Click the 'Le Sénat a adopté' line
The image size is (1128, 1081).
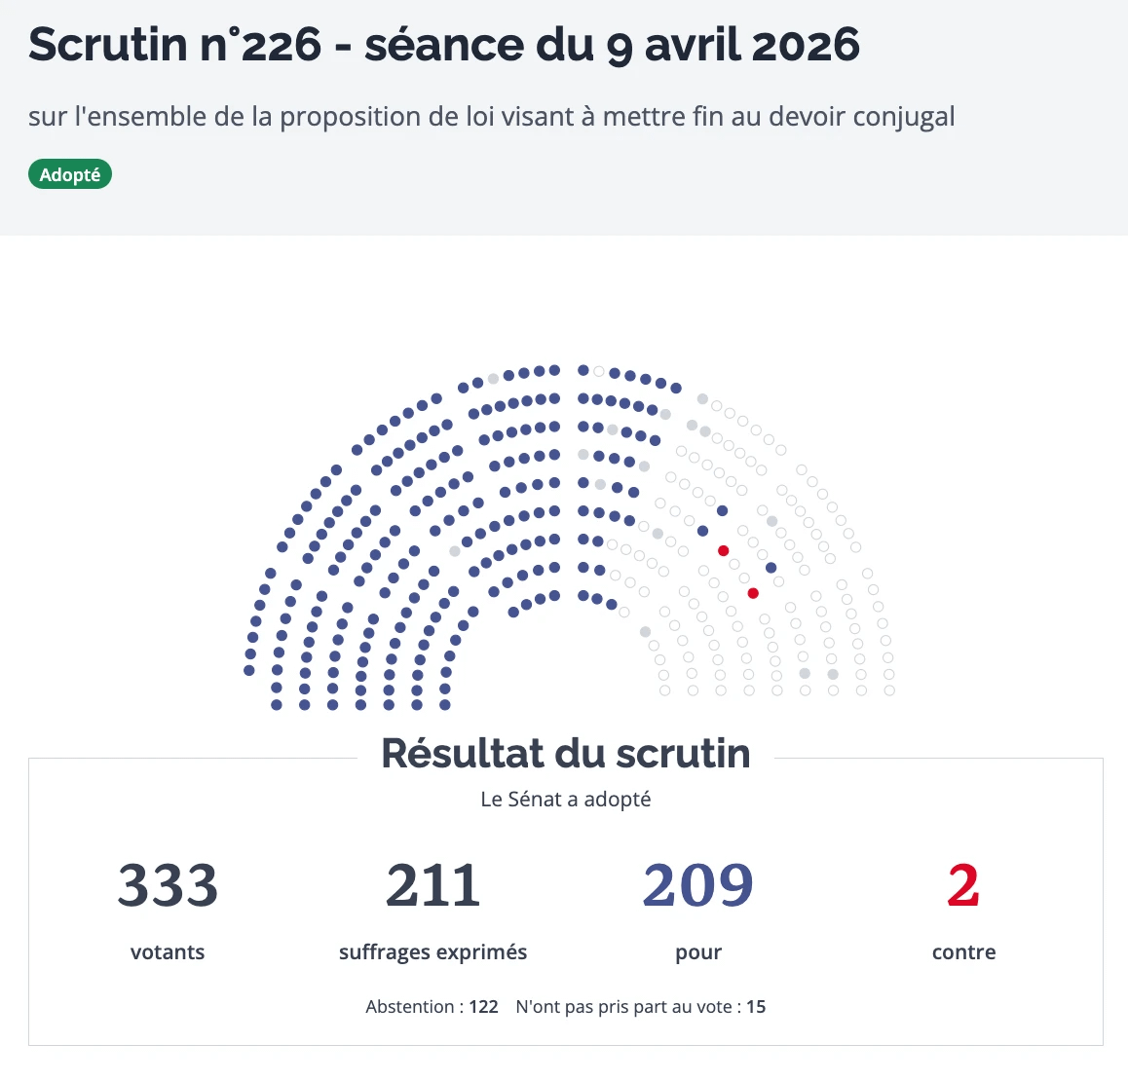click(565, 800)
